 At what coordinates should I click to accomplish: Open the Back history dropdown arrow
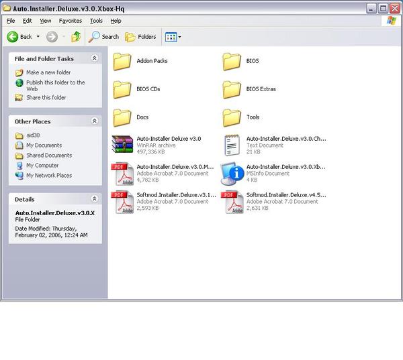[x=38, y=37]
